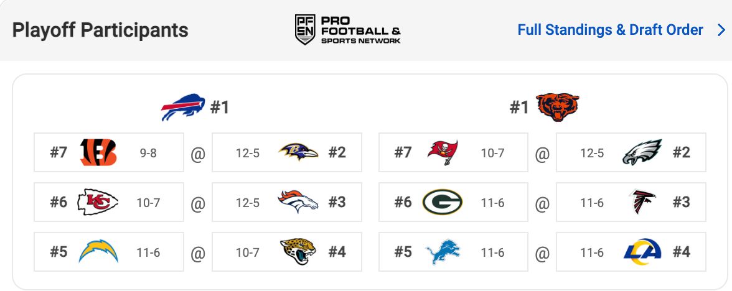Click the Atlanta Falcons #3 logo
The height and width of the screenshot is (291, 732).
pyautogui.click(x=643, y=202)
